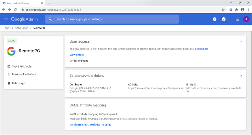The width and height of the screenshot is (252, 135).
Task: Click the user account avatar
Action: [x=246, y=19]
